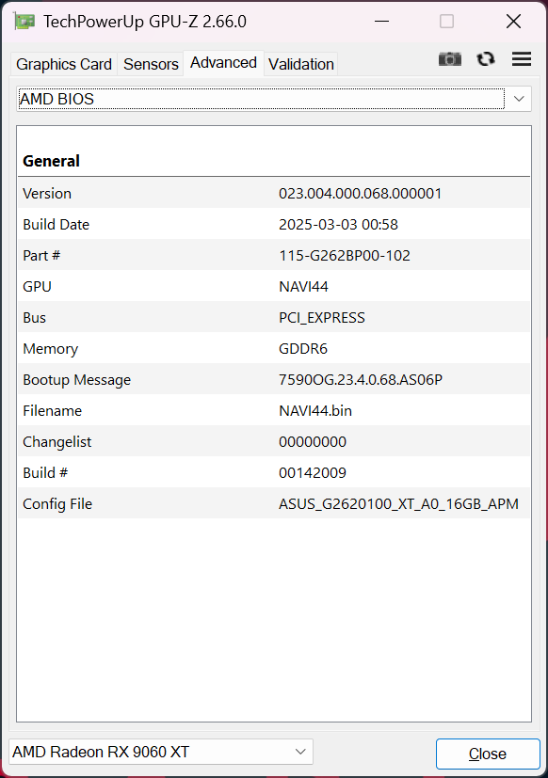Screen dimensions: 548x778
Task: Click the Filename NAVI44.bin entry
Action: pyautogui.click(x=315, y=411)
